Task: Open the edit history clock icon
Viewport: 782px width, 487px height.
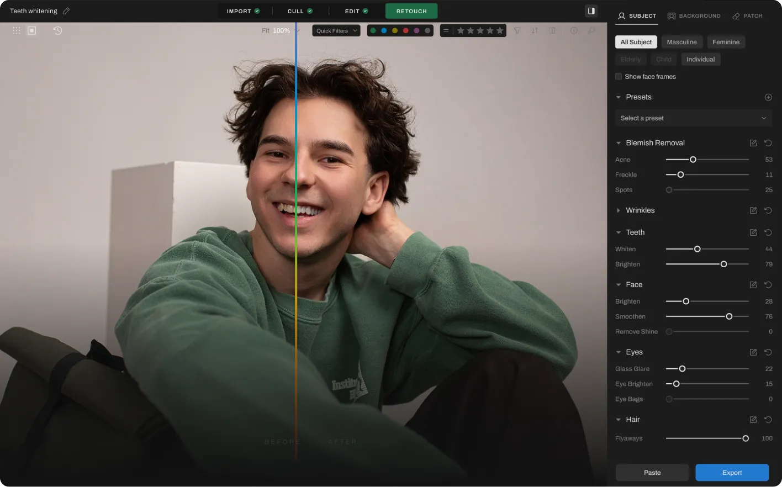Action: 57,31
